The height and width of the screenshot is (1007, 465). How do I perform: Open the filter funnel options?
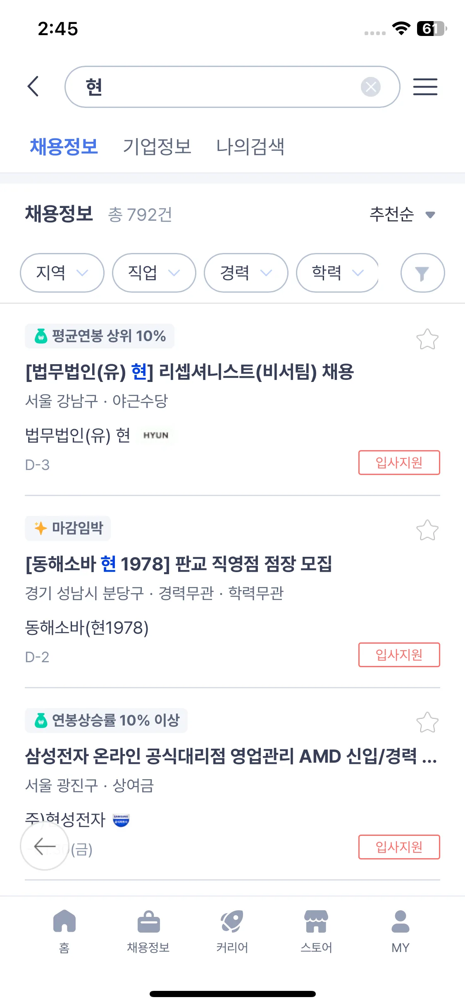pyautogui.click(x=422, y=273)
